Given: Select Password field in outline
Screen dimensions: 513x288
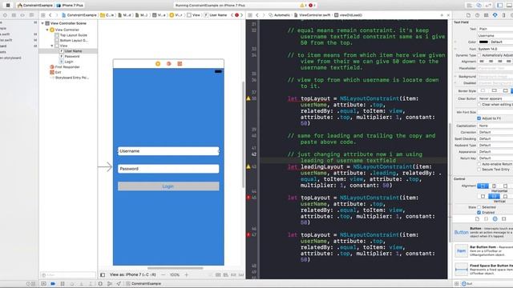Looking at the screenshot, I should pyautogui.click(x=70, y=56).
